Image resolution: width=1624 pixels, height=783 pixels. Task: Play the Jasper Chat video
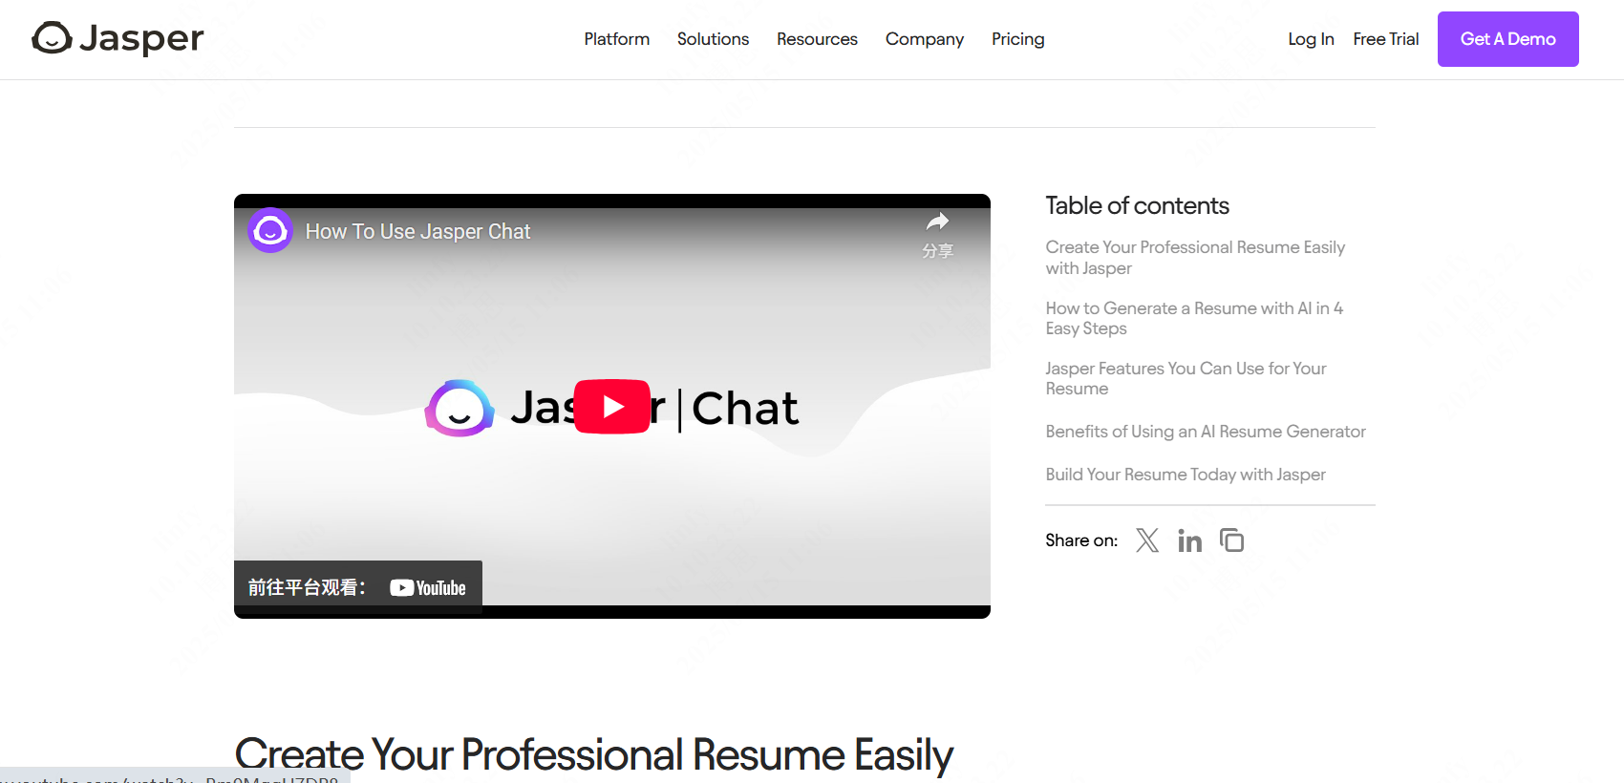(612, 407)
